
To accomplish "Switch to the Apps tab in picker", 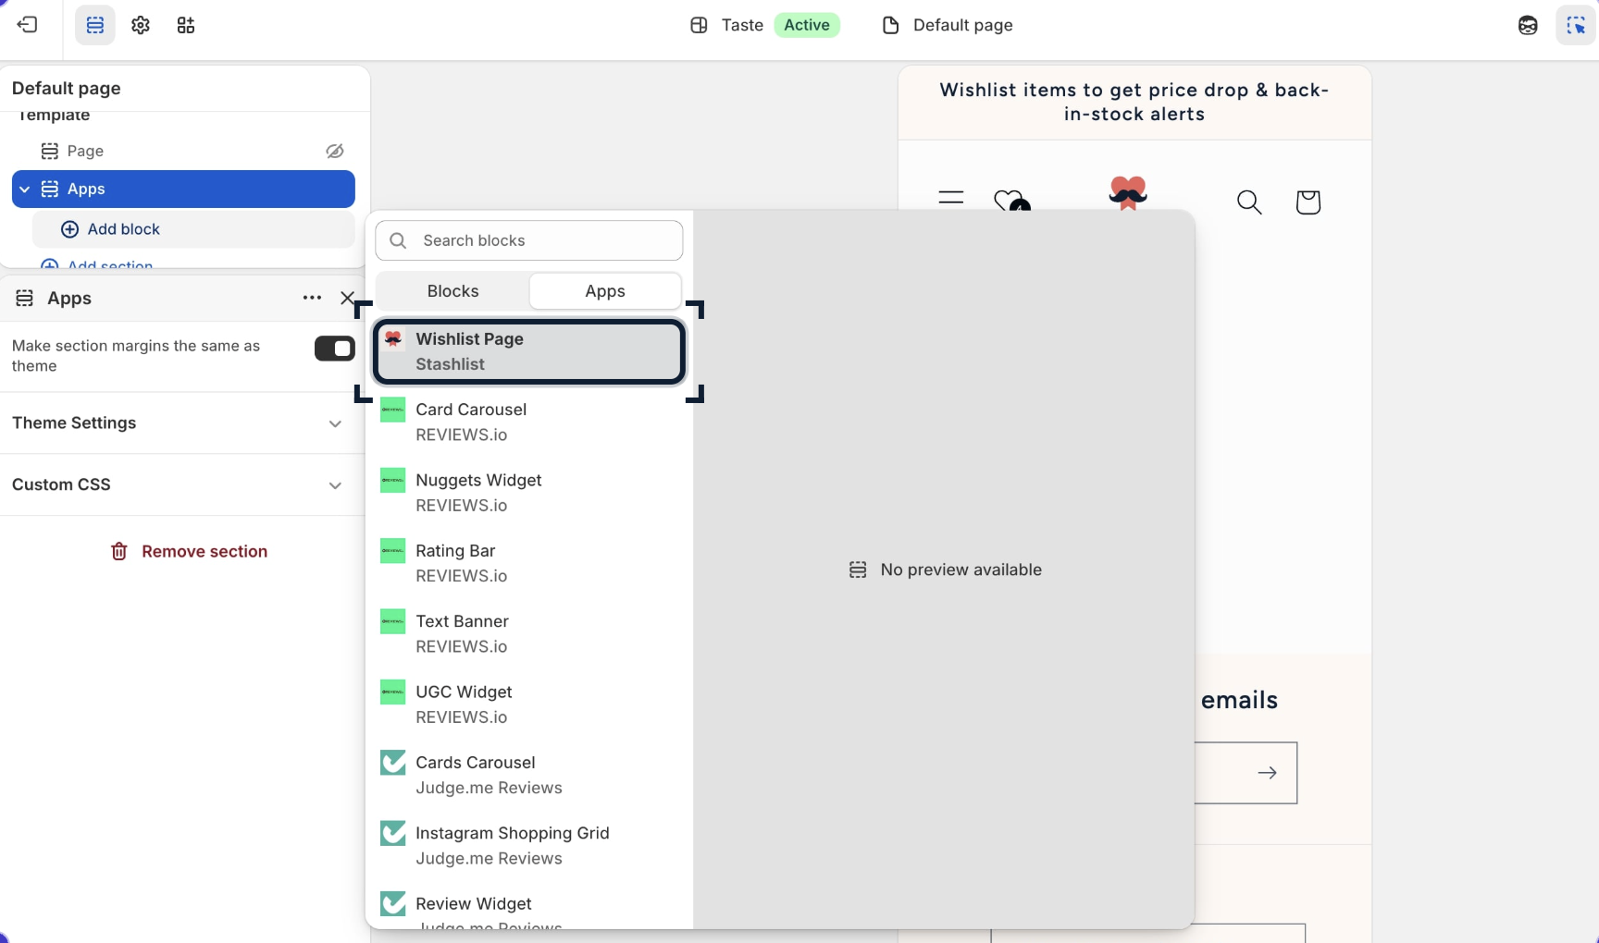I will click(x=605, y=291).
